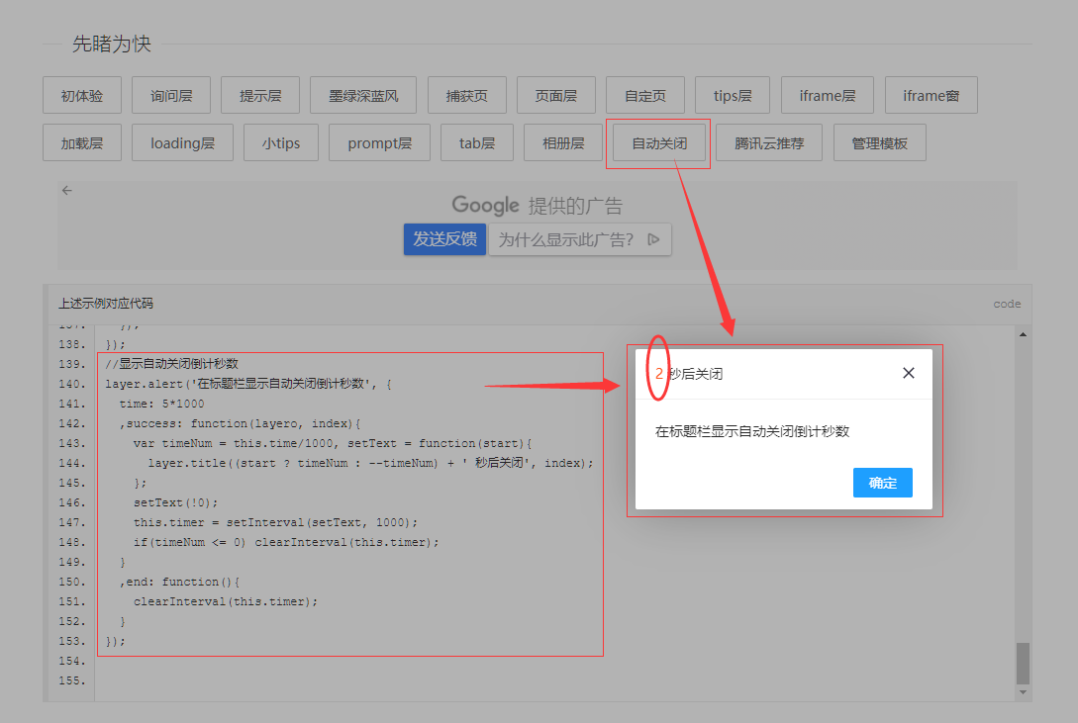This screenshot has width=1078, height=723.
Task: Close the countdown alert popup via the X
Action: click(x=908, y=373)
